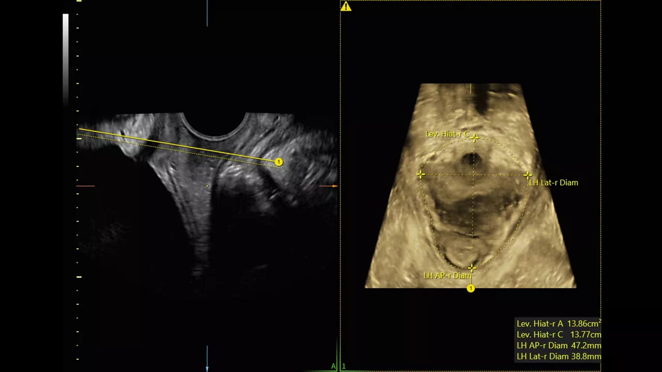Screen dimensions: 662x372
Task: Select the LH AP-r Diam 47.2mm result
Action: 559,346
